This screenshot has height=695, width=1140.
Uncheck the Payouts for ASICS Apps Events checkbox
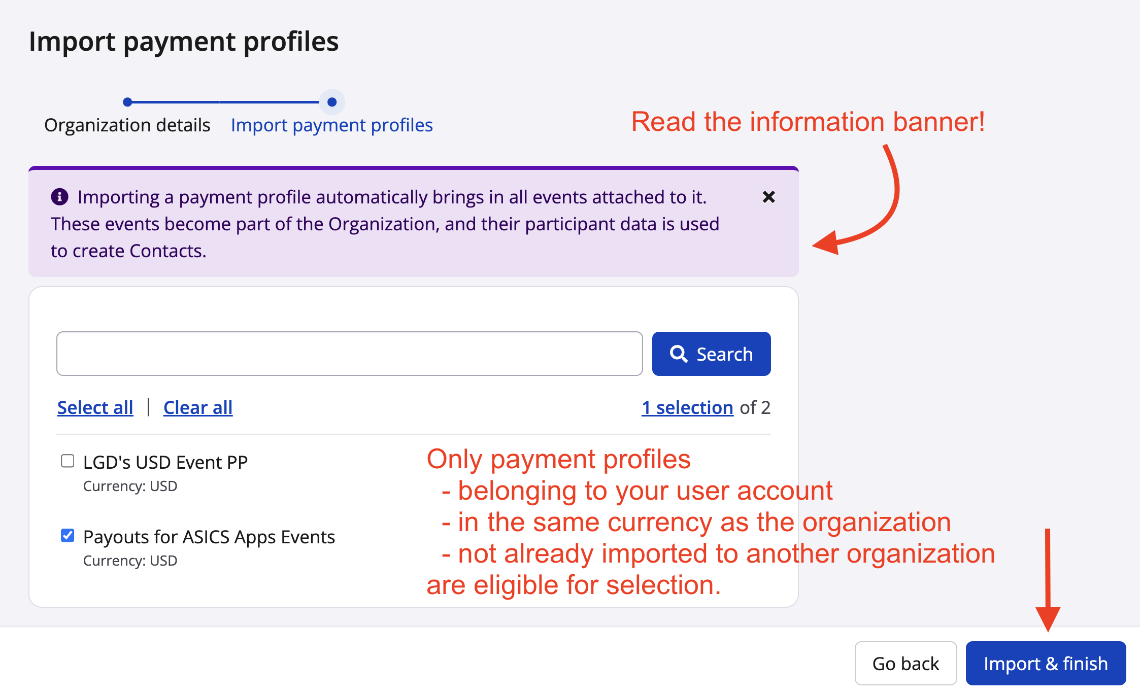(x=68, y=535)
